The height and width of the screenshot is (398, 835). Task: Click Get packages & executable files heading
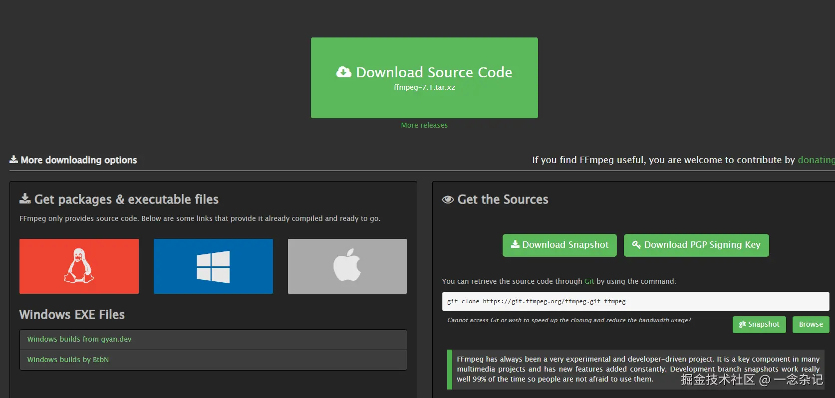126,199
